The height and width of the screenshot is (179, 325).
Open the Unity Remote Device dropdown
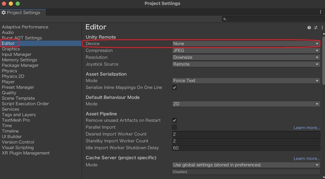(x=246, y=43)
